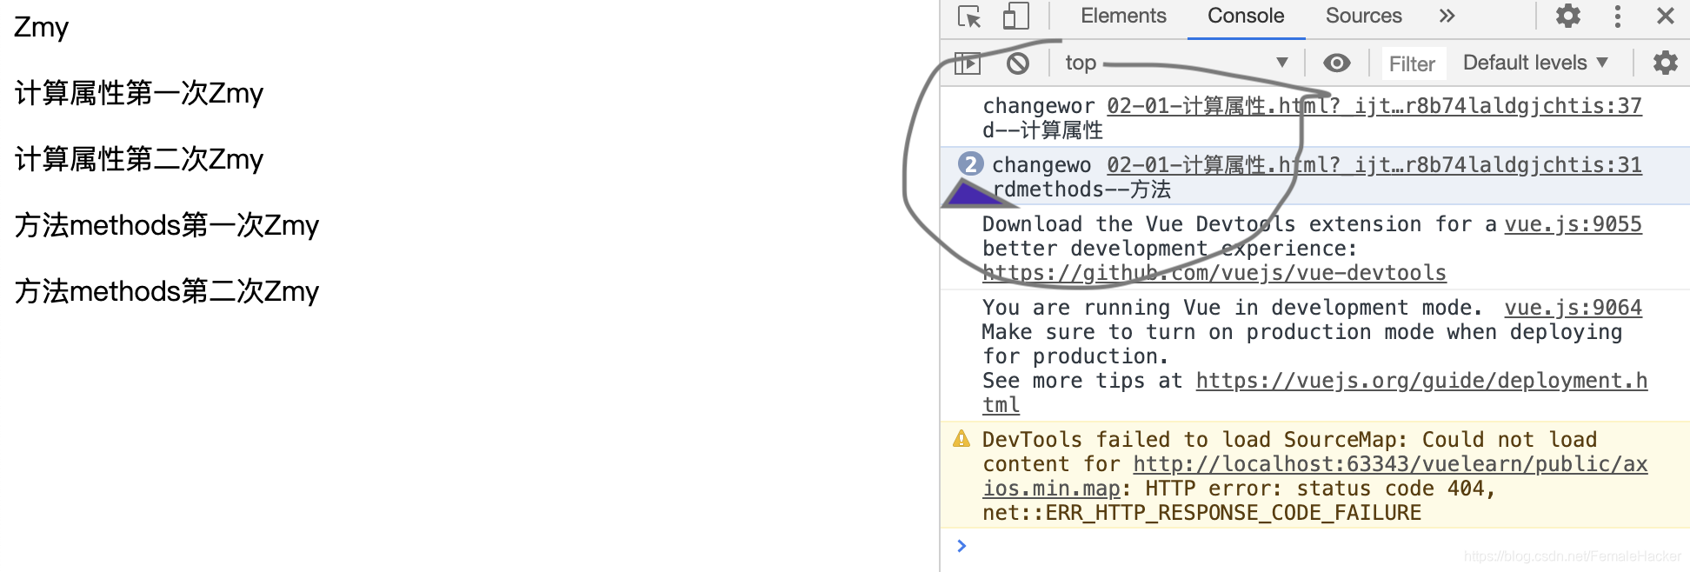Clear the console with the ban icon
Viewport: 1690px width, 572px height.
(1018, 63)
